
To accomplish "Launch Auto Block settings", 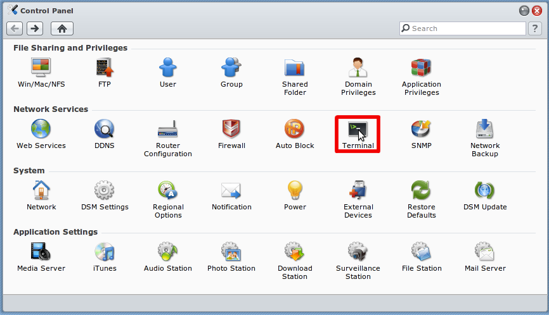I will [x=295, y=130].
